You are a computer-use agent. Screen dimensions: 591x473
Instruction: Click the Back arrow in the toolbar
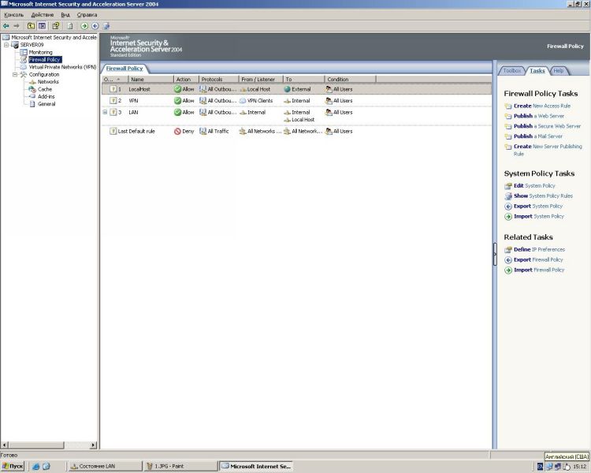(6, 26)
